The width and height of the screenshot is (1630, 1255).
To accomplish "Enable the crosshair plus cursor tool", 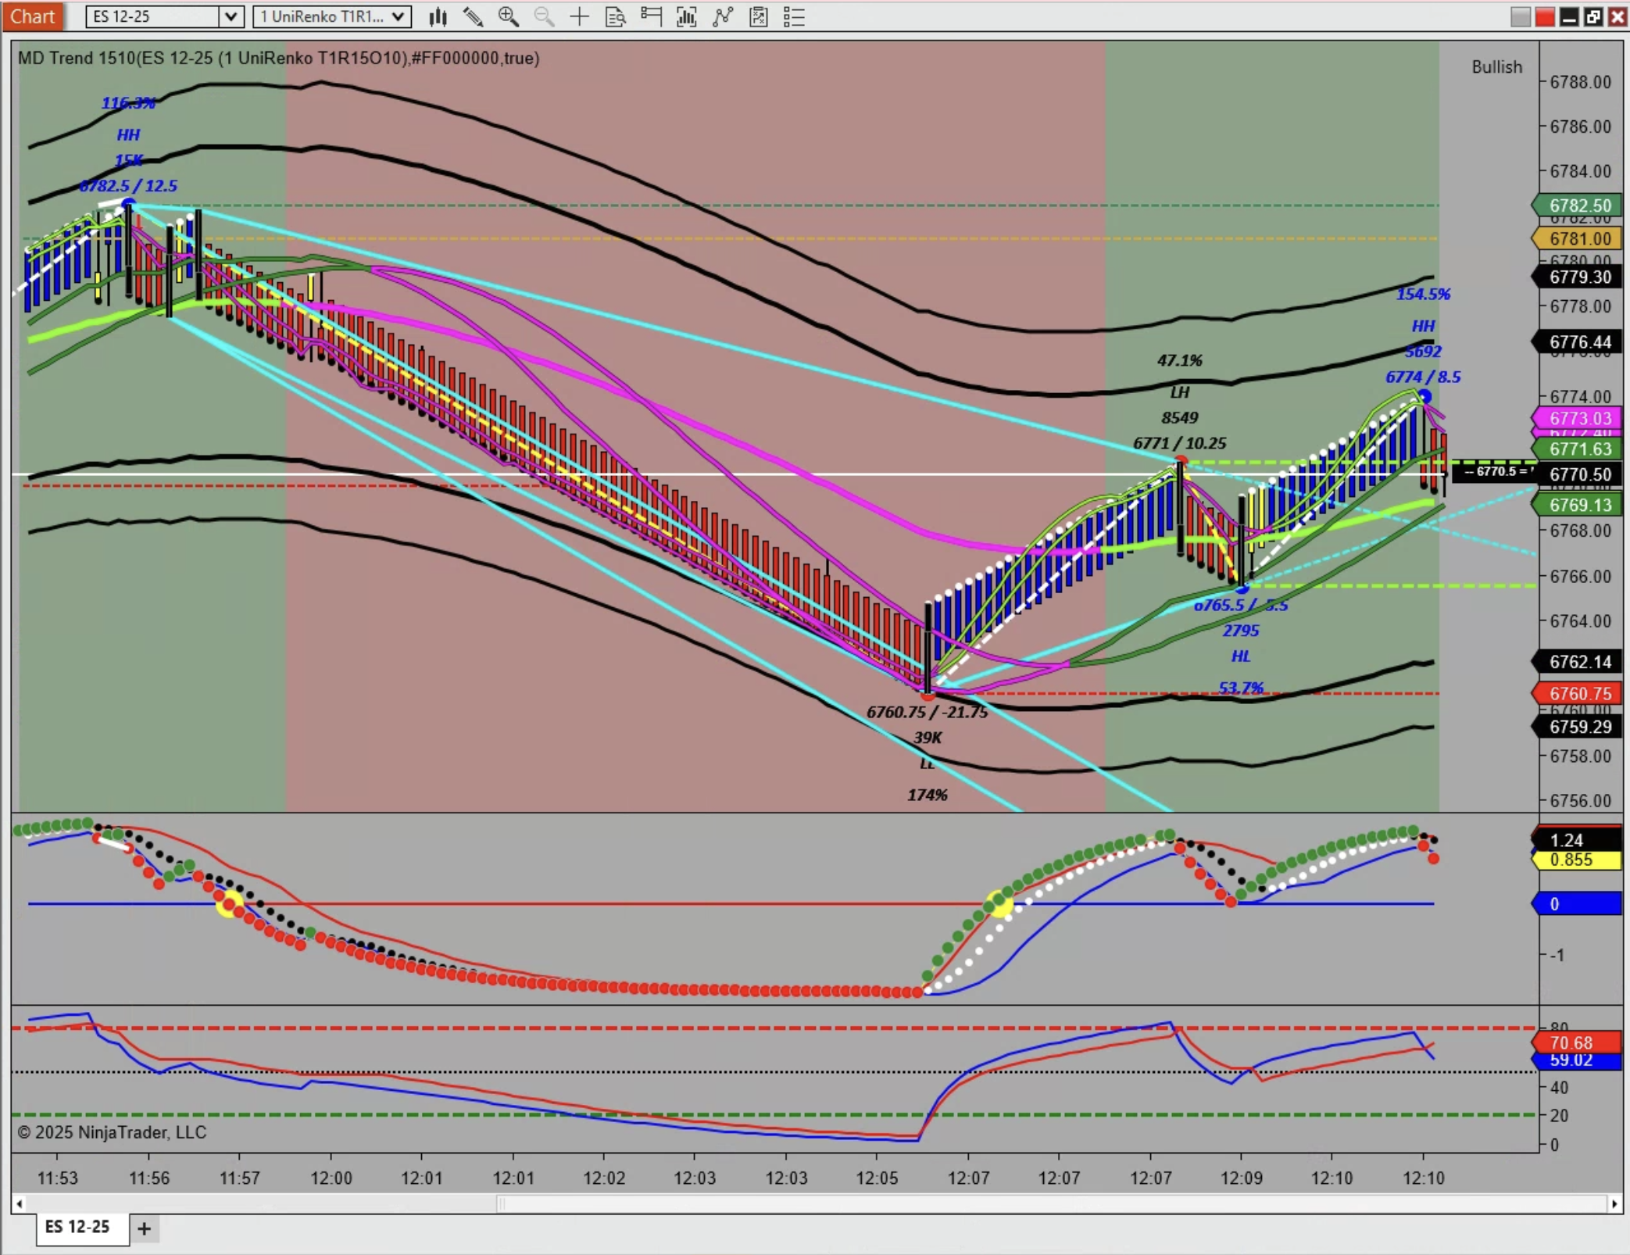I will tap(579, 16).
